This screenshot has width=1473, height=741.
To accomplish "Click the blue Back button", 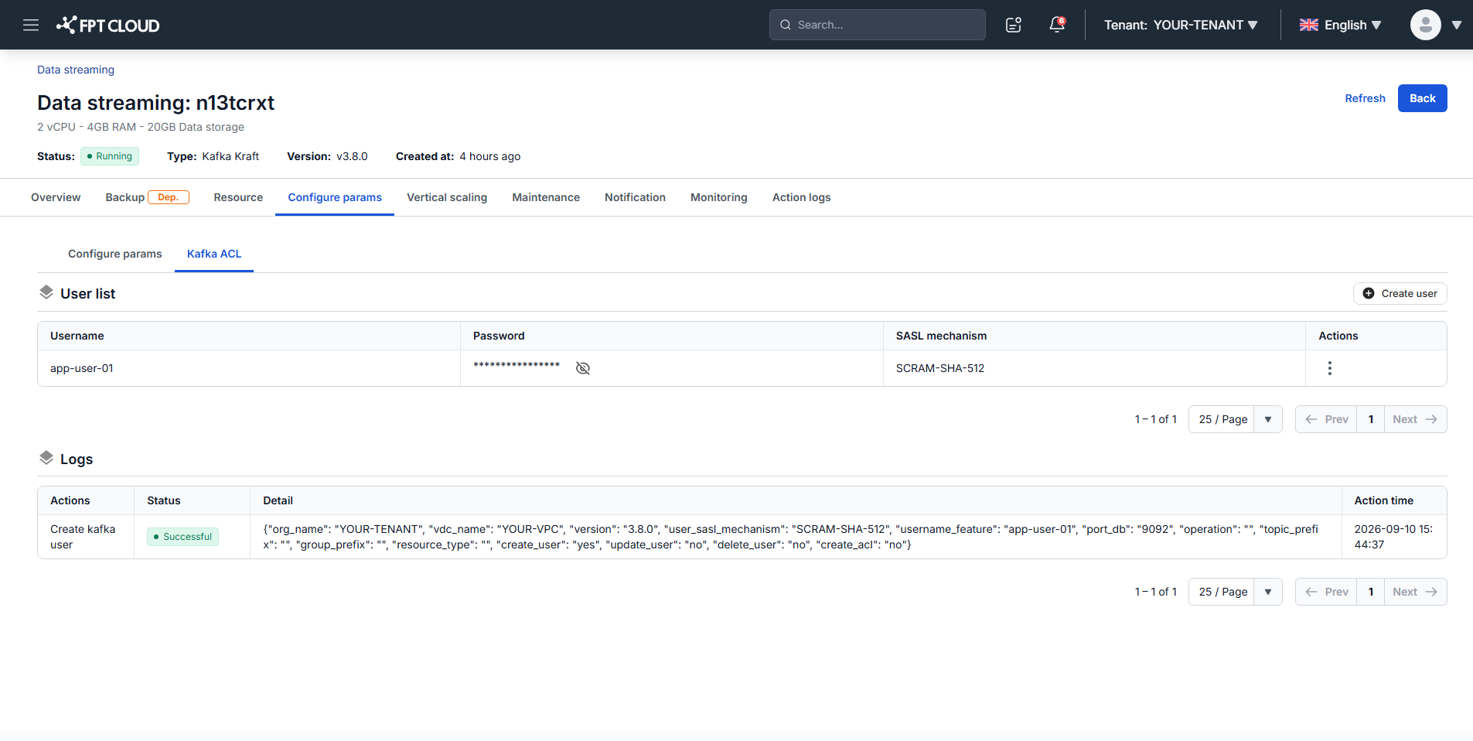I will click(1422, 98).
